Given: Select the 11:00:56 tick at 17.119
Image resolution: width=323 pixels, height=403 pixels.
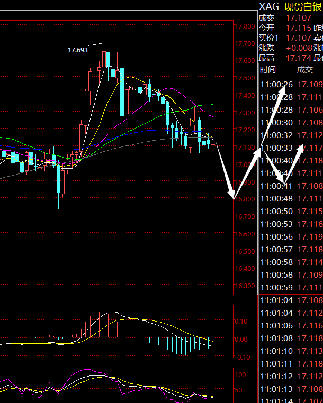Looking at the screenshot, I should (290, 237).
